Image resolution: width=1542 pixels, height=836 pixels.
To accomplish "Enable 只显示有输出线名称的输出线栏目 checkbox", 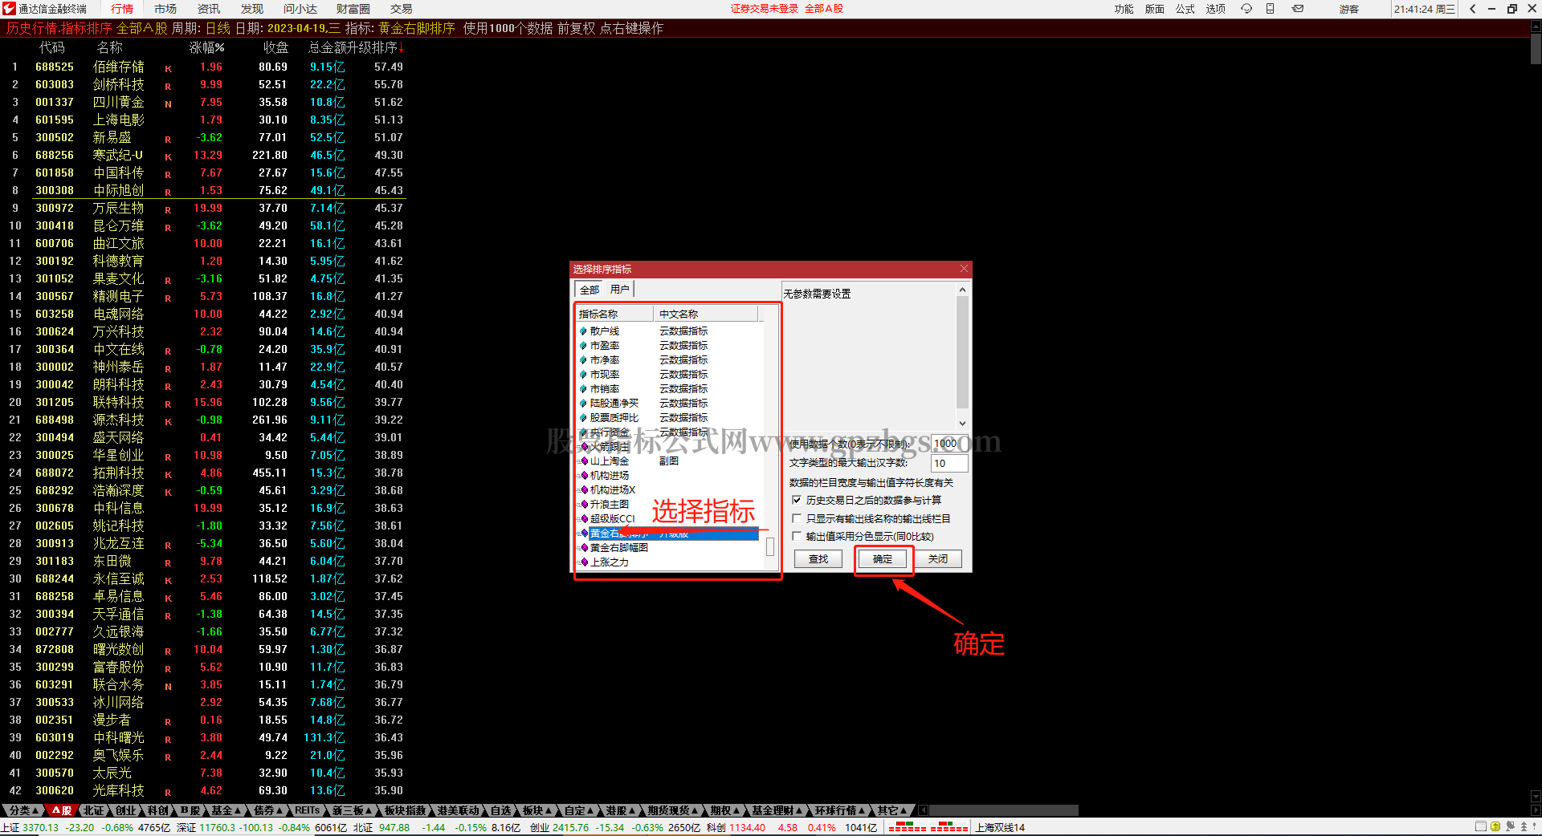I will (797, 518).
